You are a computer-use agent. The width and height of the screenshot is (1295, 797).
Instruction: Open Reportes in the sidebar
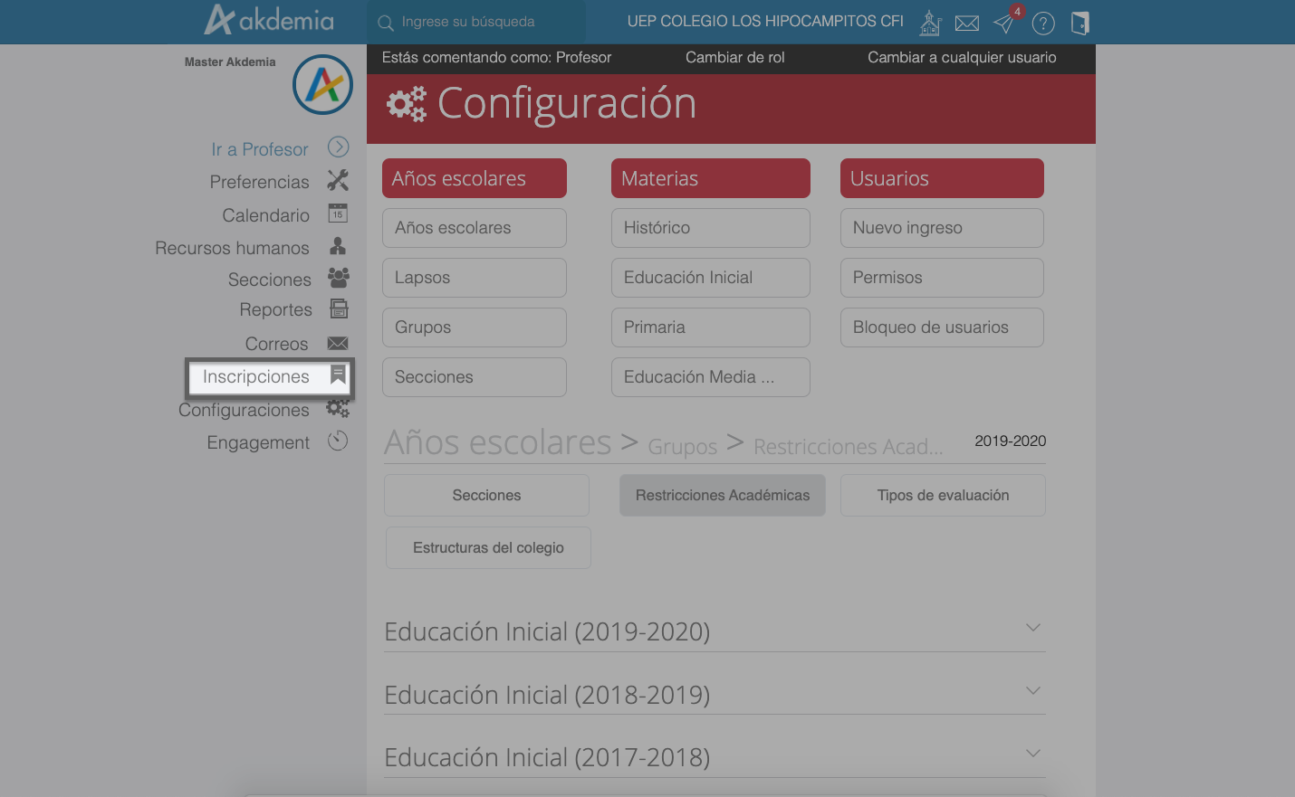[x=275, y=309]
